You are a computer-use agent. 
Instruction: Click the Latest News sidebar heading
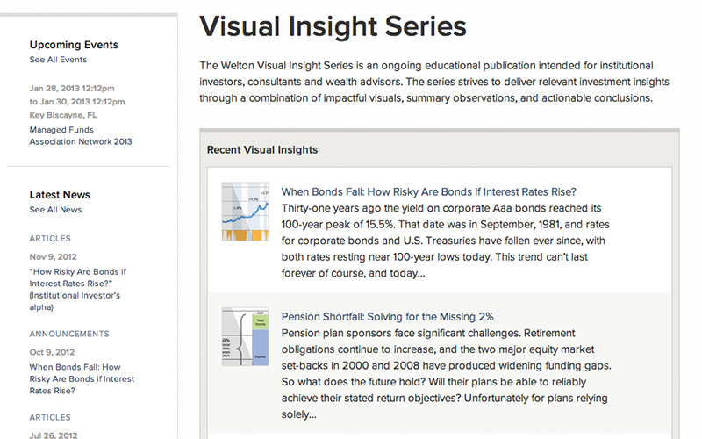point(60,195)
